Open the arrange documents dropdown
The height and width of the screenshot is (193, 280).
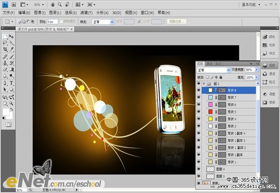79,5
